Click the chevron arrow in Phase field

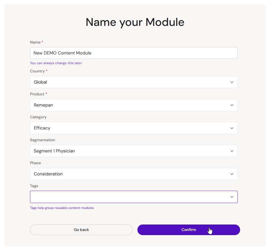click(x=232, y=174)
